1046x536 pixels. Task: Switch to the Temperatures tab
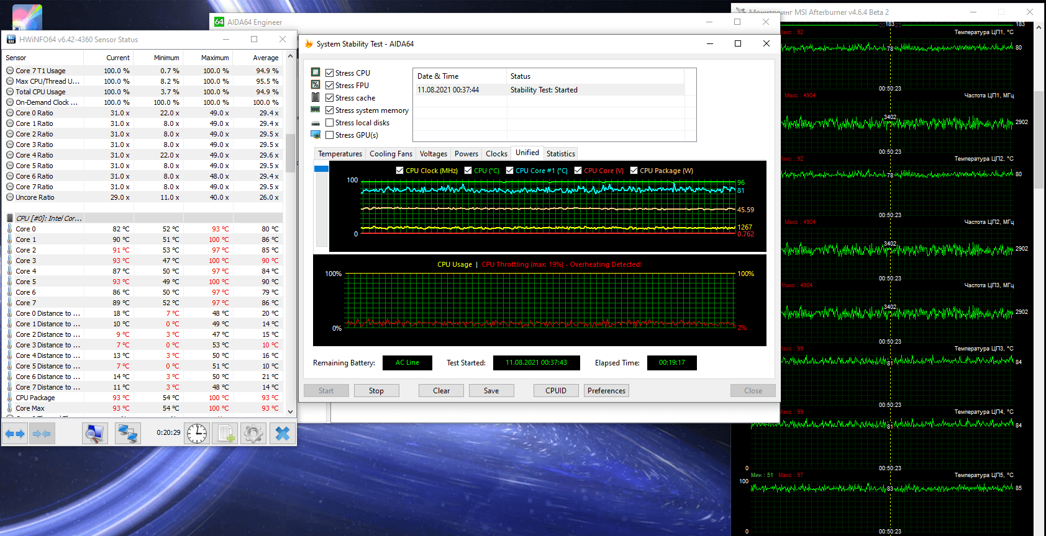tap(340, 154)
